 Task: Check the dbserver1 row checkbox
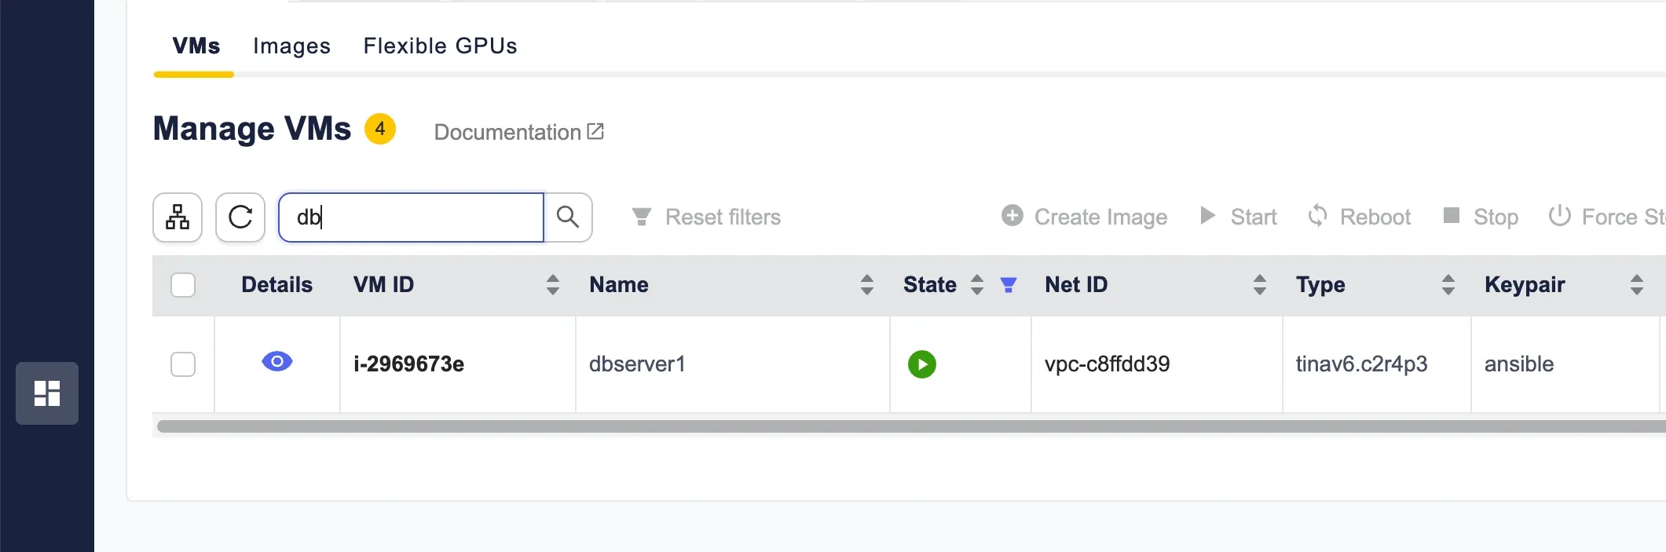point(183,364)
